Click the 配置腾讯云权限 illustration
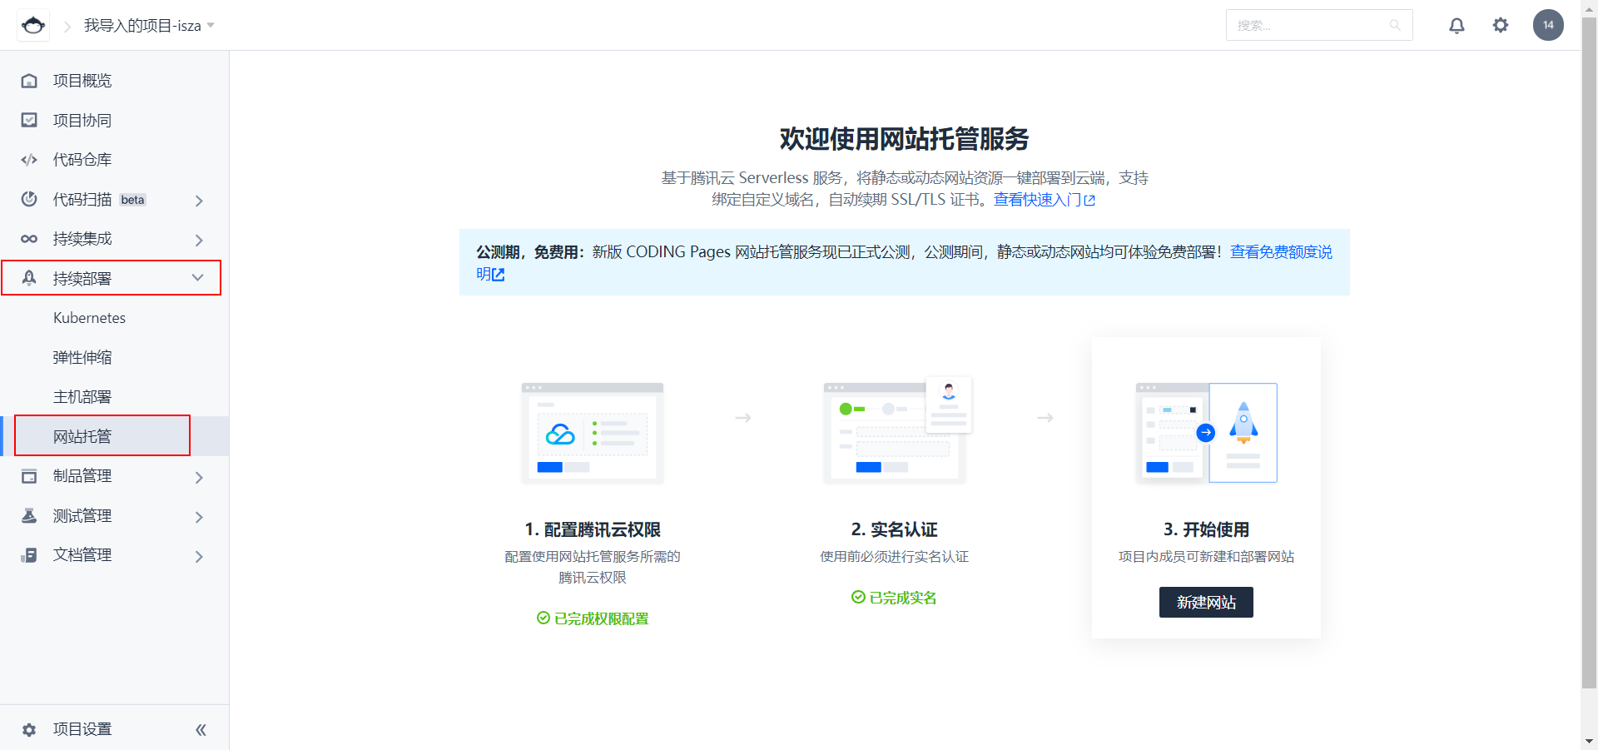The height and width of the screenshot is (750, 1598). [593, 433]
